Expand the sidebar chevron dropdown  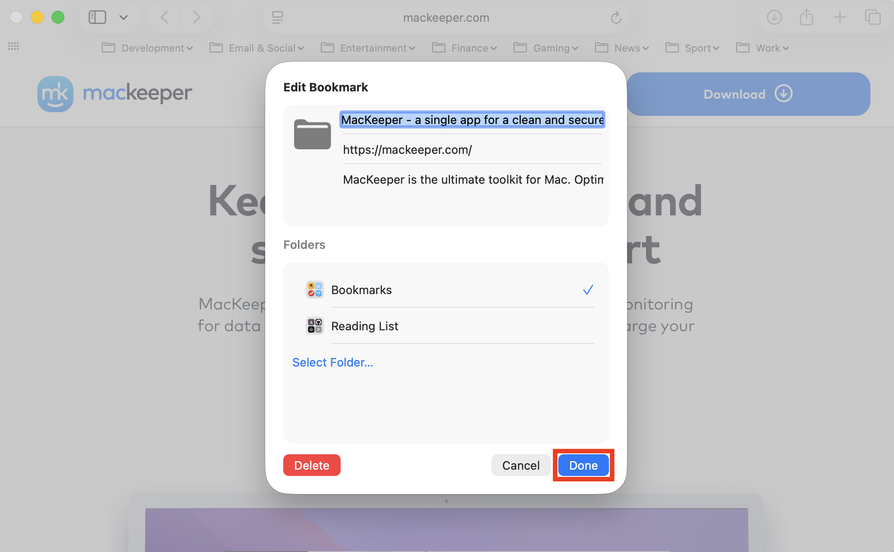click(123, 18)
